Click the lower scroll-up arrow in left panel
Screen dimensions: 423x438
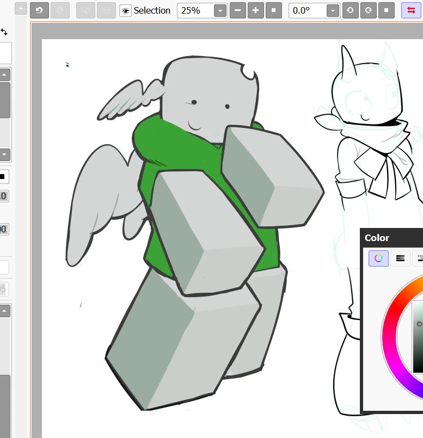pos(4,311)
